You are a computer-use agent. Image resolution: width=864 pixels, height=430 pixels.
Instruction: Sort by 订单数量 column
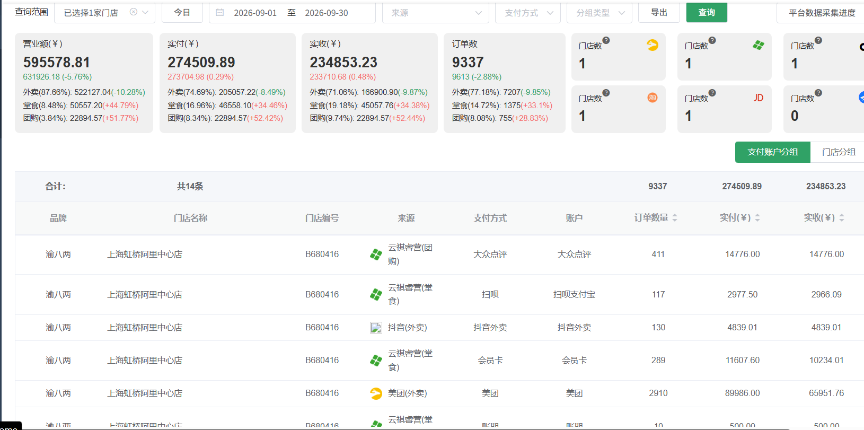pyautogui.click(x=675, y=218)
